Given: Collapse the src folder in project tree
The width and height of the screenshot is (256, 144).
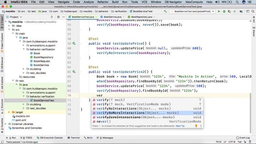Looking at the screenshot, I should click(10, 30).
